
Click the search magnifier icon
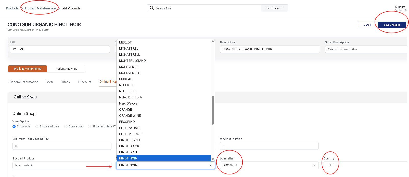152,8
